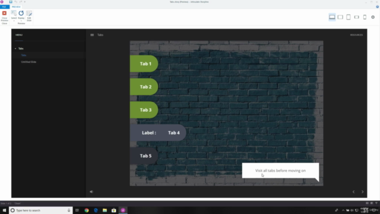Click the Redo arrow in title bar
This screenshot has height=214, width=380.
tap(21, 2)
